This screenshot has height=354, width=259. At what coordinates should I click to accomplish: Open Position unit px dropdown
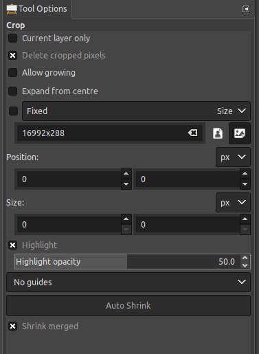pyautogui.click(x=233, y=157)
